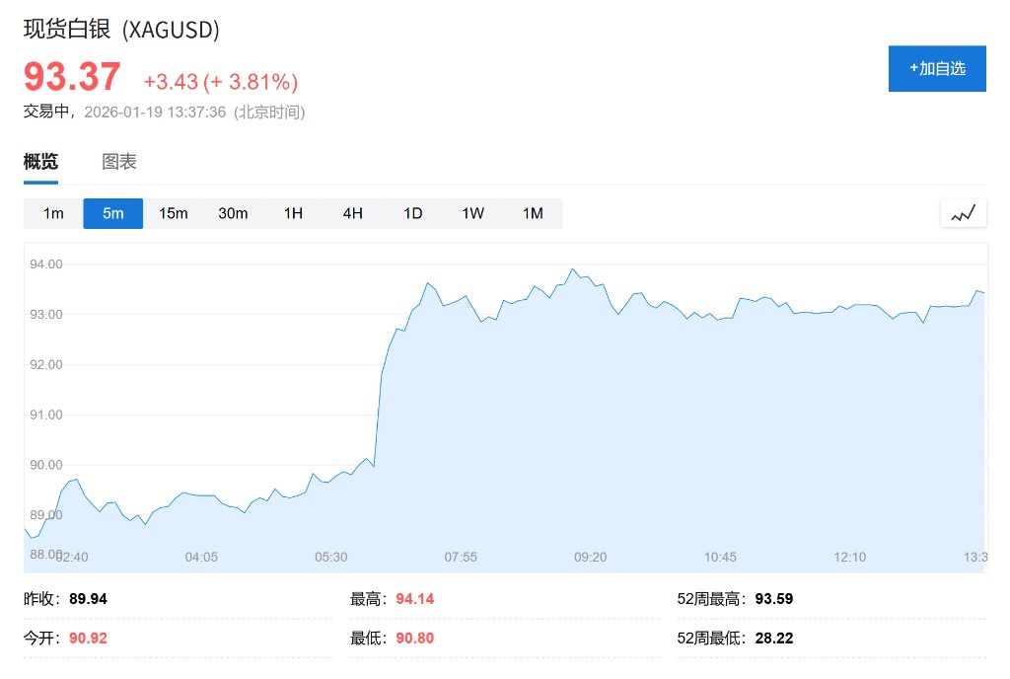Image resolution: width=1010 pixels, height=679 pixels.
Task: Click the 最高 value 94.14
Action: click(x=415, y=599)
